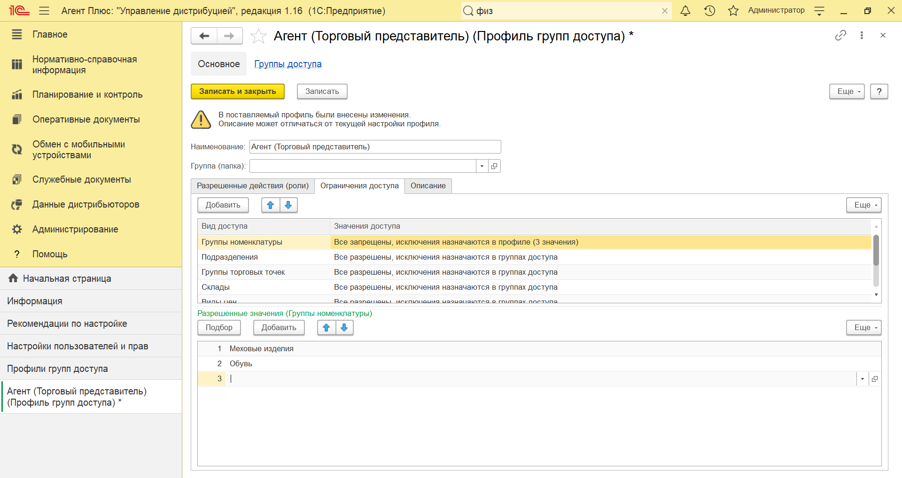
Task: Switch to Ограничения доступа tab
Action: coord(359,186)
